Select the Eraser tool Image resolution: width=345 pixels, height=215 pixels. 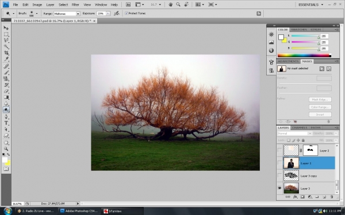[6, 91]
